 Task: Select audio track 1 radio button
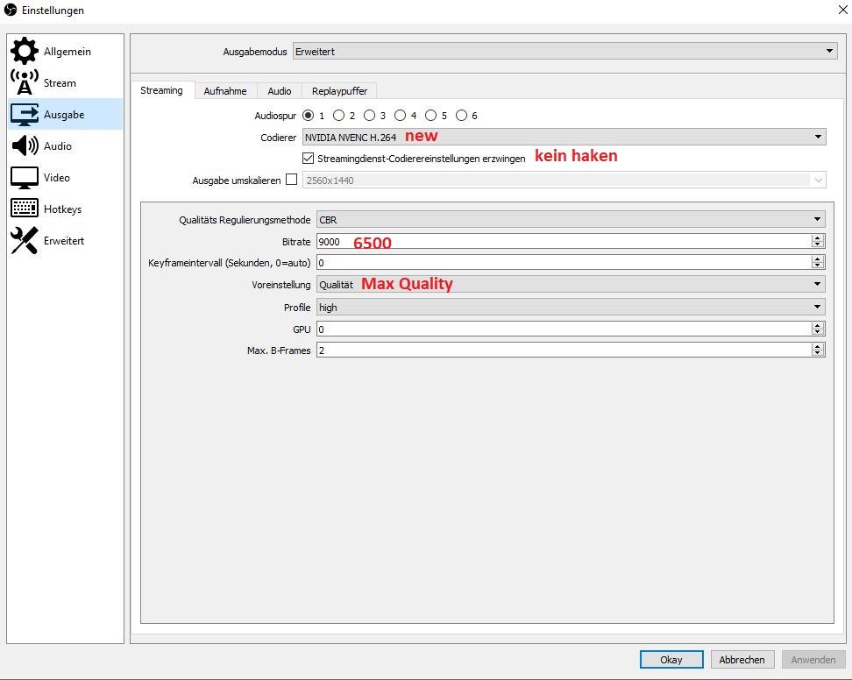point(308,115)
